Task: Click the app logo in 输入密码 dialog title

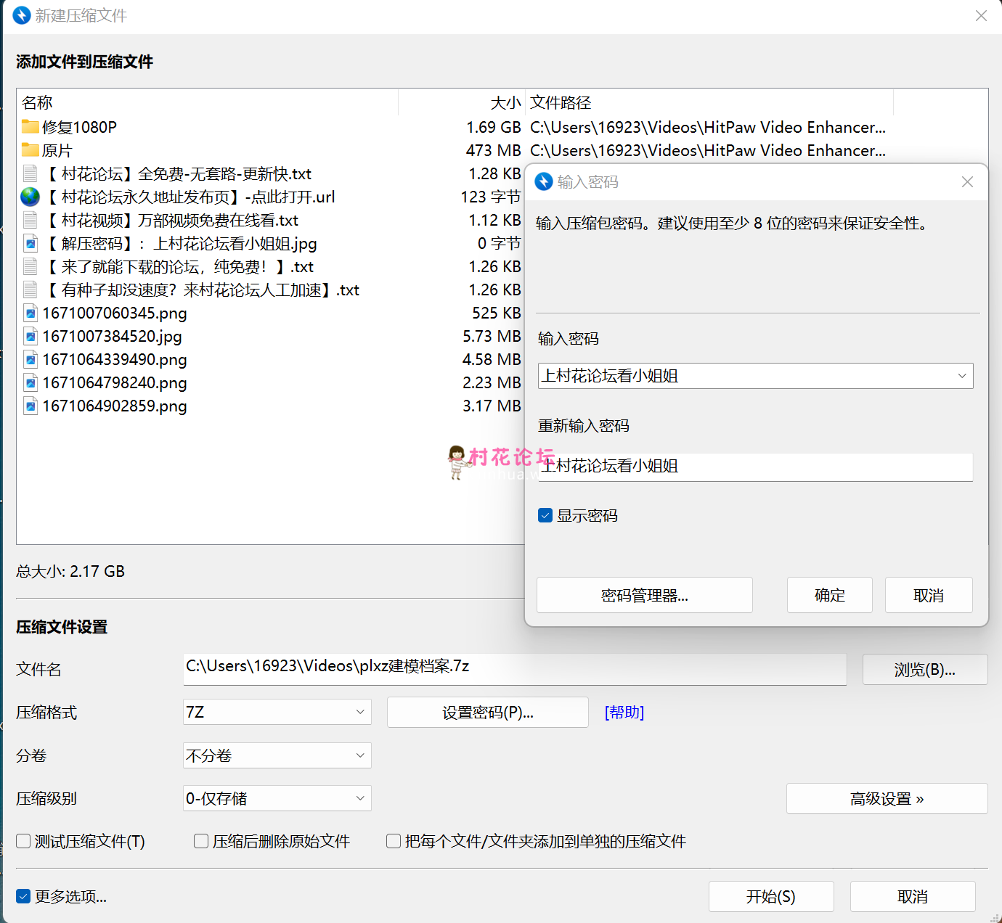Action: pos(544,181)
